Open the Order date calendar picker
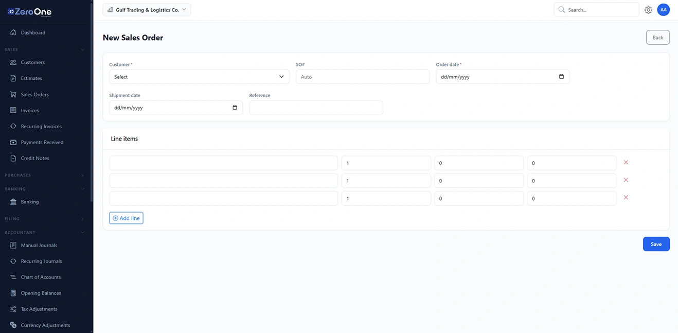The image size is (678, 333). 561,77
